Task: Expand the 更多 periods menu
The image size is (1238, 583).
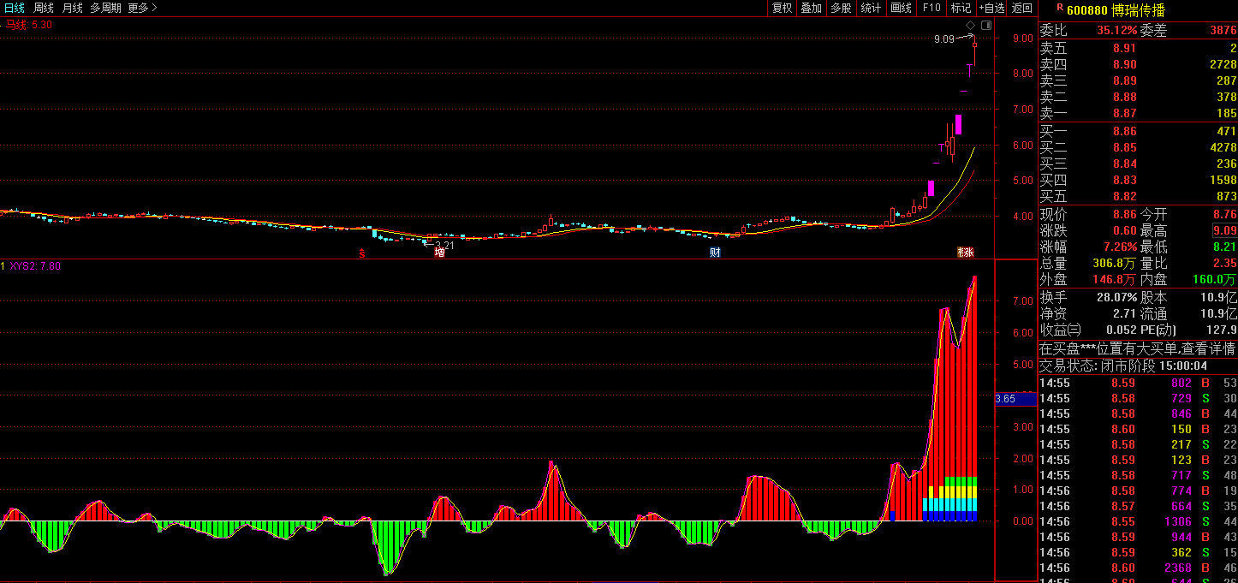Action: coord(142,8)
